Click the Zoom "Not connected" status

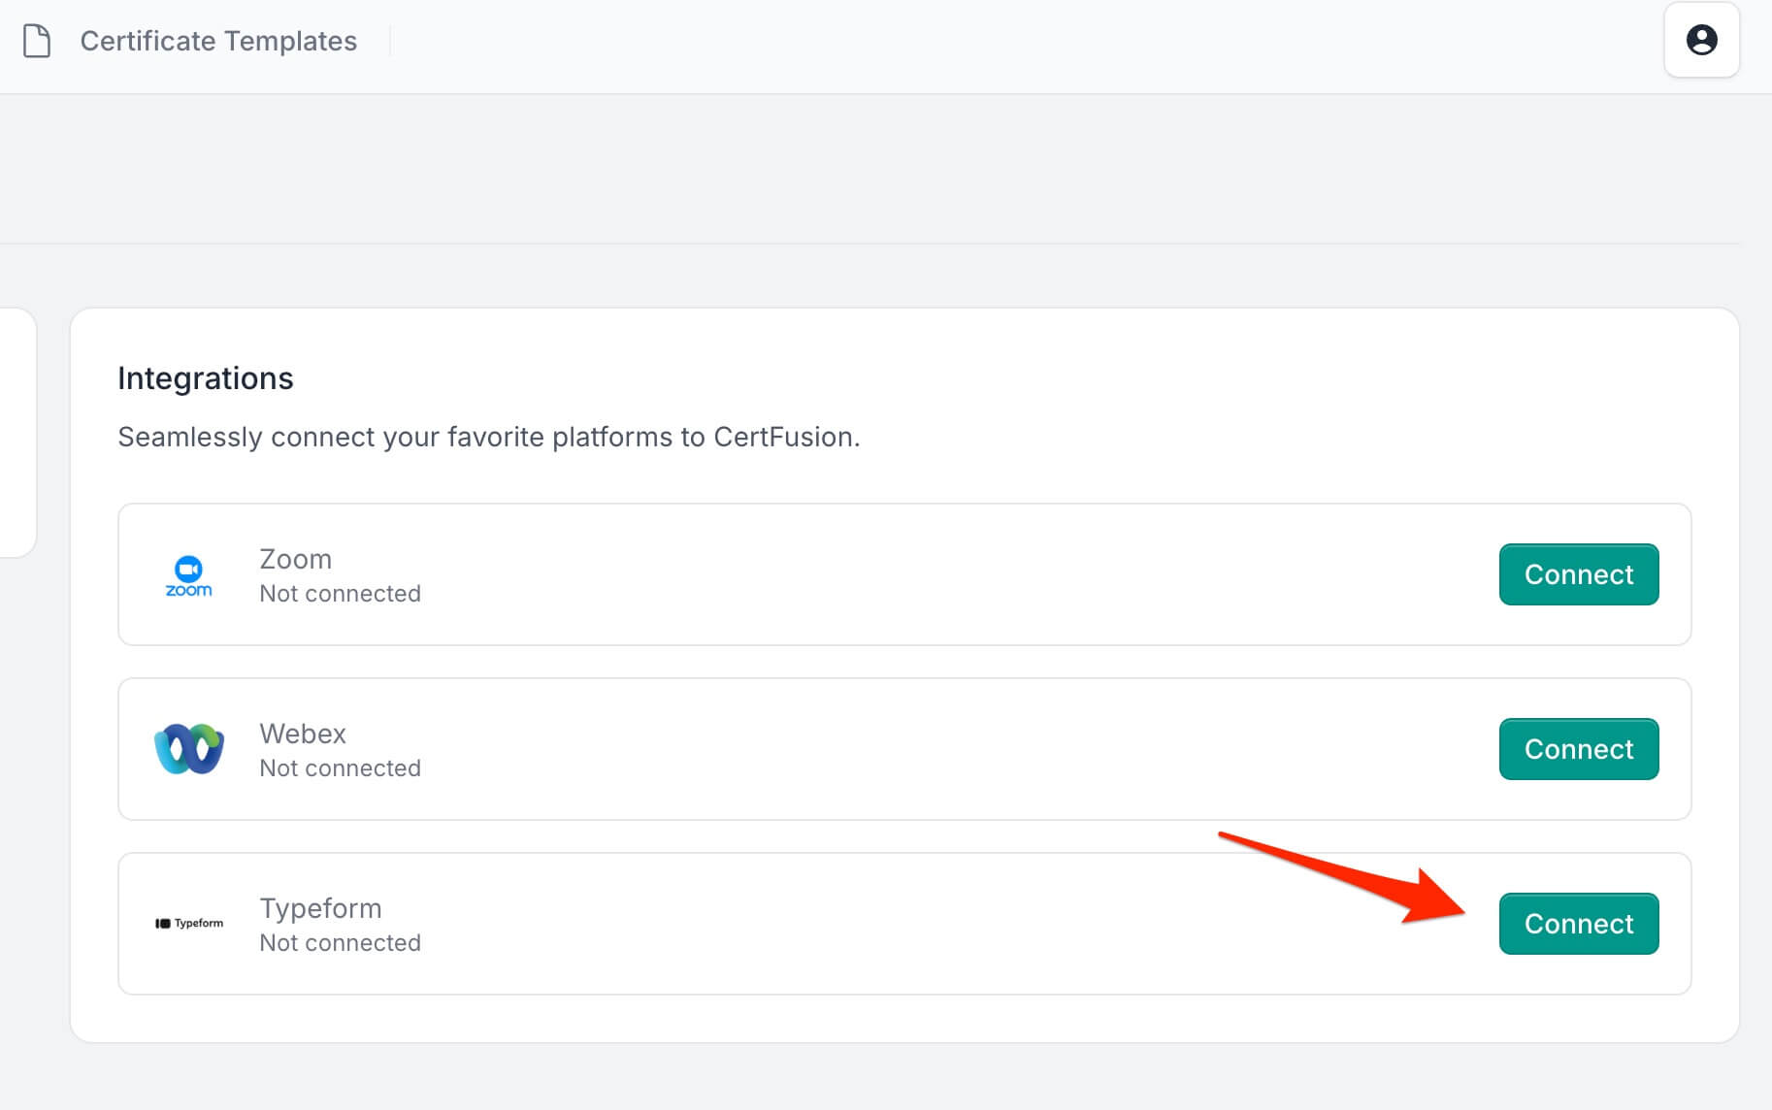point(340,594)
